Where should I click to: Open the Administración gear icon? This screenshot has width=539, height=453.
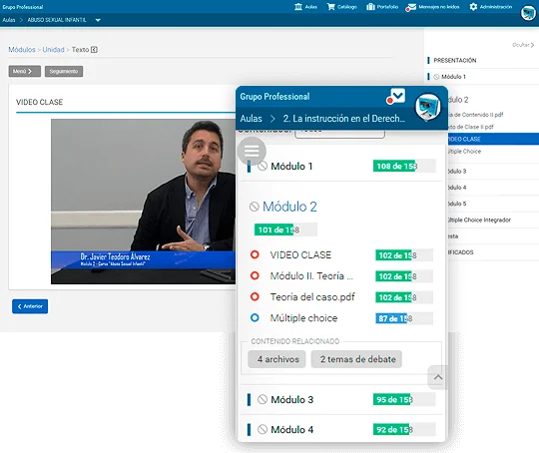point(473,7)
